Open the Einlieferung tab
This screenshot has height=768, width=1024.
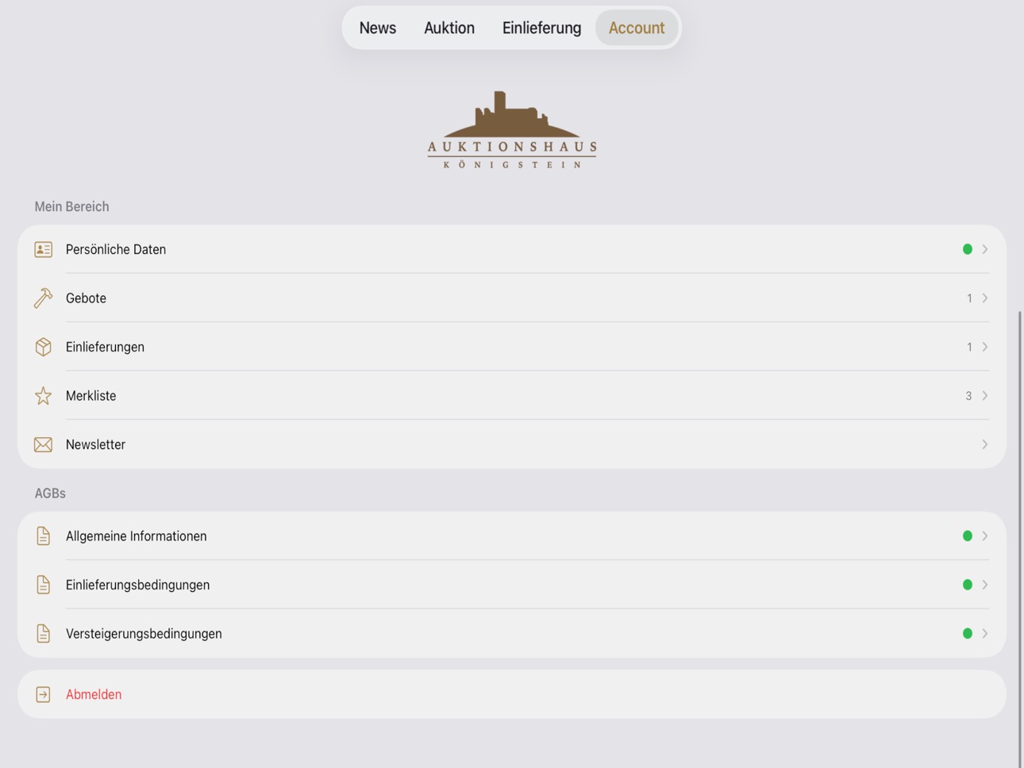pos(541,28)
